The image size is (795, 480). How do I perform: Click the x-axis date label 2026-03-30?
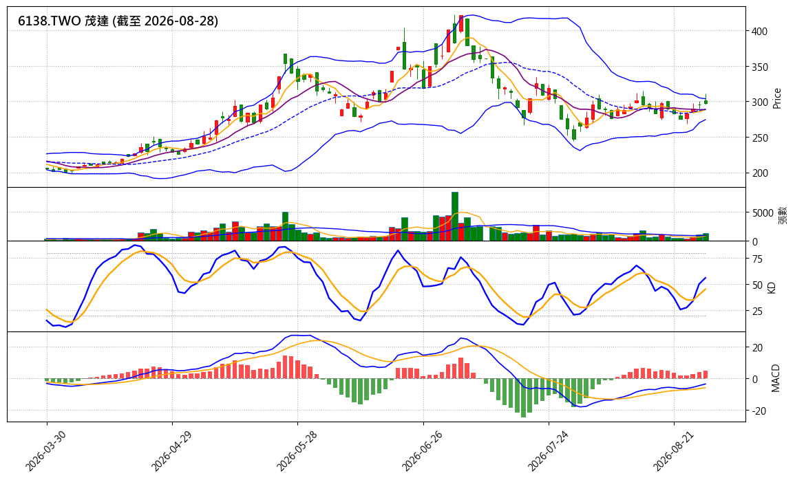pyautogui.click(x=44, y=450)
